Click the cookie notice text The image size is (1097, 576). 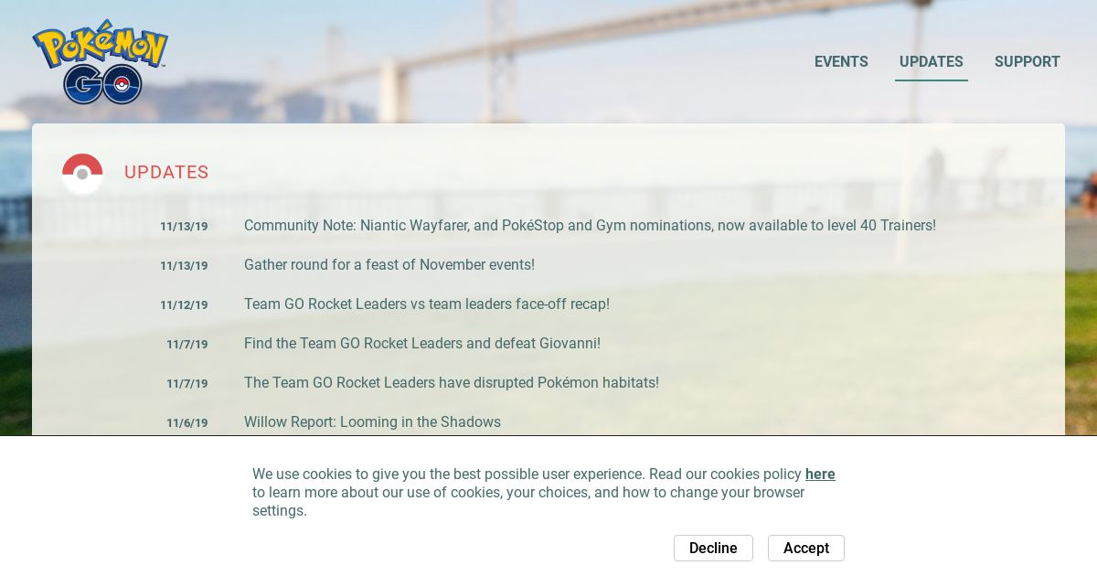[x=544, y=492]
